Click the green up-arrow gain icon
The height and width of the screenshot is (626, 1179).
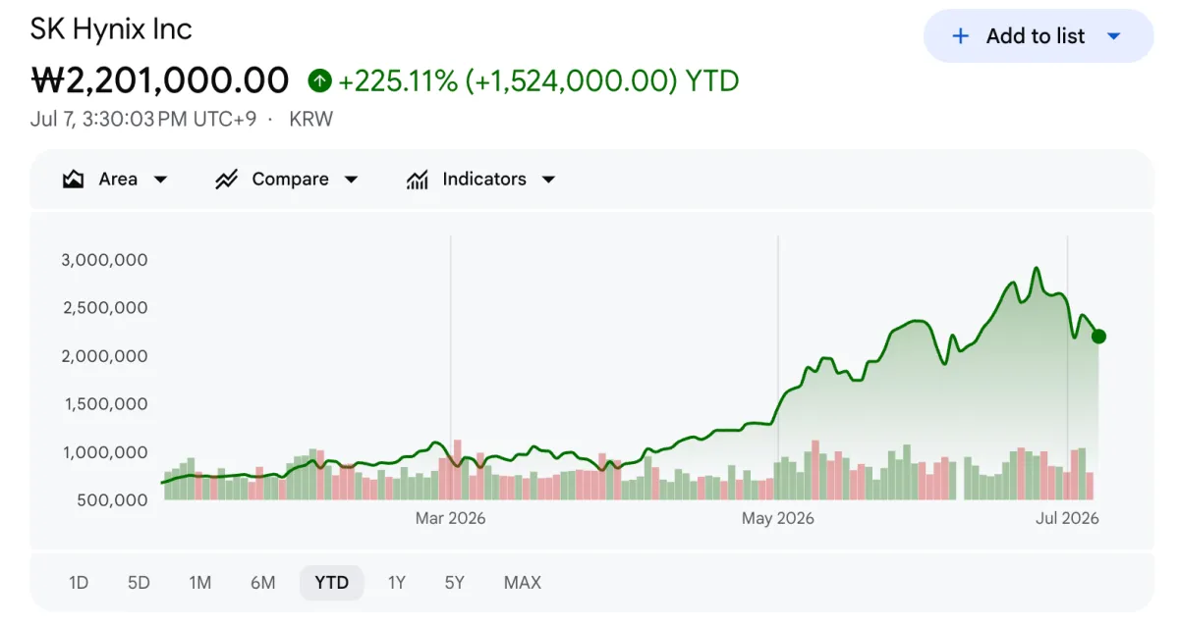[x=319, y=80]
